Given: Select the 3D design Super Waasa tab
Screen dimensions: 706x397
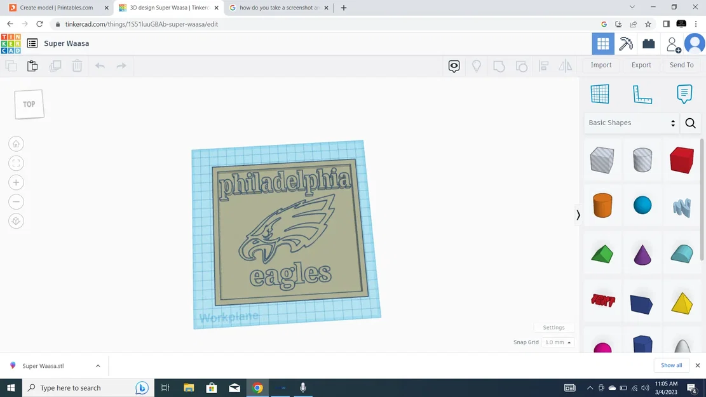Looking at the screenshot, I should (169, 8).
